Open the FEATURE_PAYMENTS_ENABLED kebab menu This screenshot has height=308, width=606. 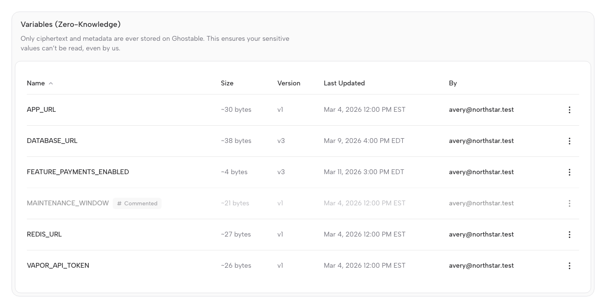pyautogui.click(x=570, y=172)
